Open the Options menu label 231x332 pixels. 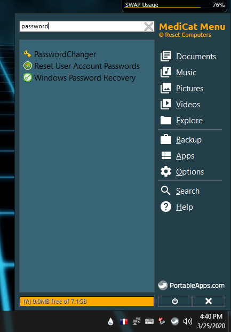coord(190,172)
